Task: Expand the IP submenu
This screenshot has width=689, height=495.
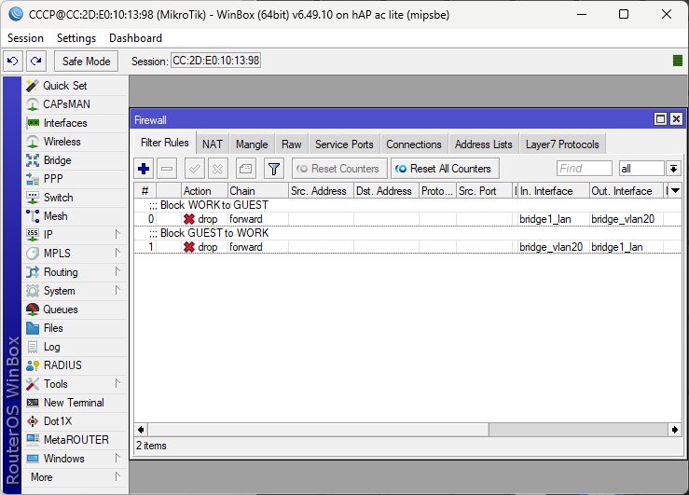Action: 76,235
